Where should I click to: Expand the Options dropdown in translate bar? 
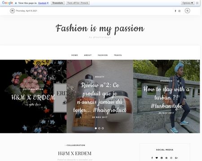coord(188,3)
